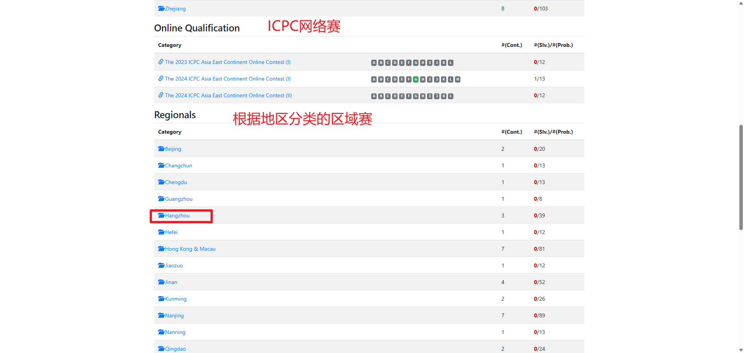Click the scrollbar down arrow
The height and width of the screenshot is (353, 744).
click(741, 350)
